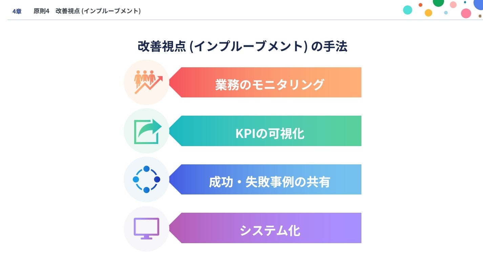Screen dimensions: 483x255
Task: Select the 業務のモニタリング banner
Action: pos(269,84)
